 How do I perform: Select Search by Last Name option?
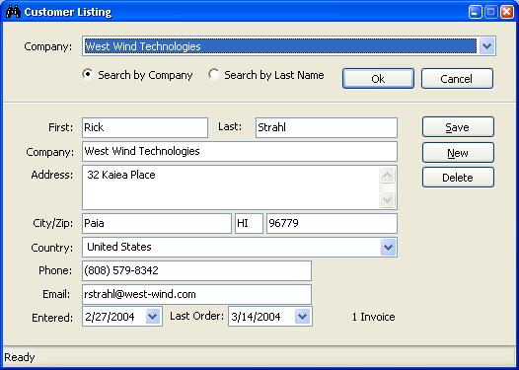(x=214, y=74)
